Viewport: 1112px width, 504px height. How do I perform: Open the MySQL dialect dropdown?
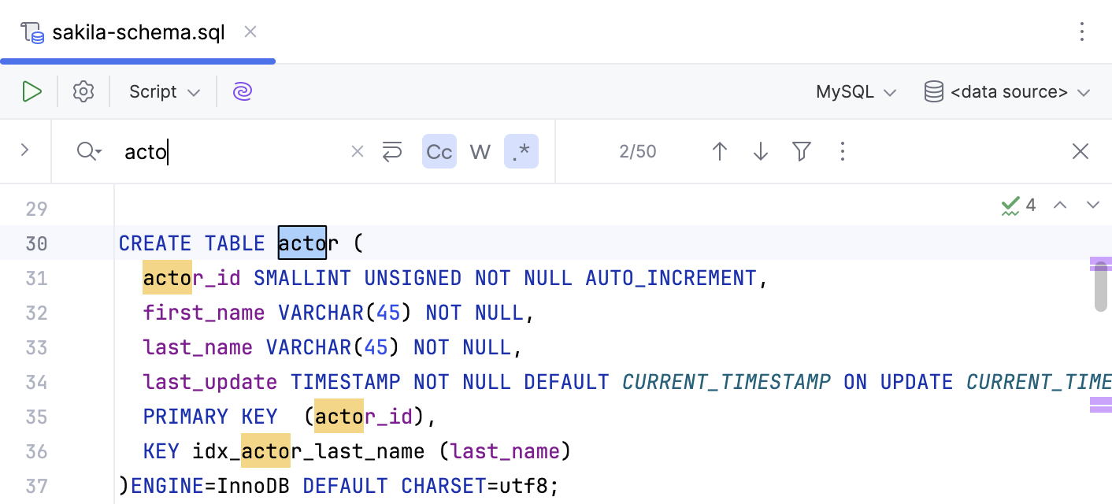854,91
